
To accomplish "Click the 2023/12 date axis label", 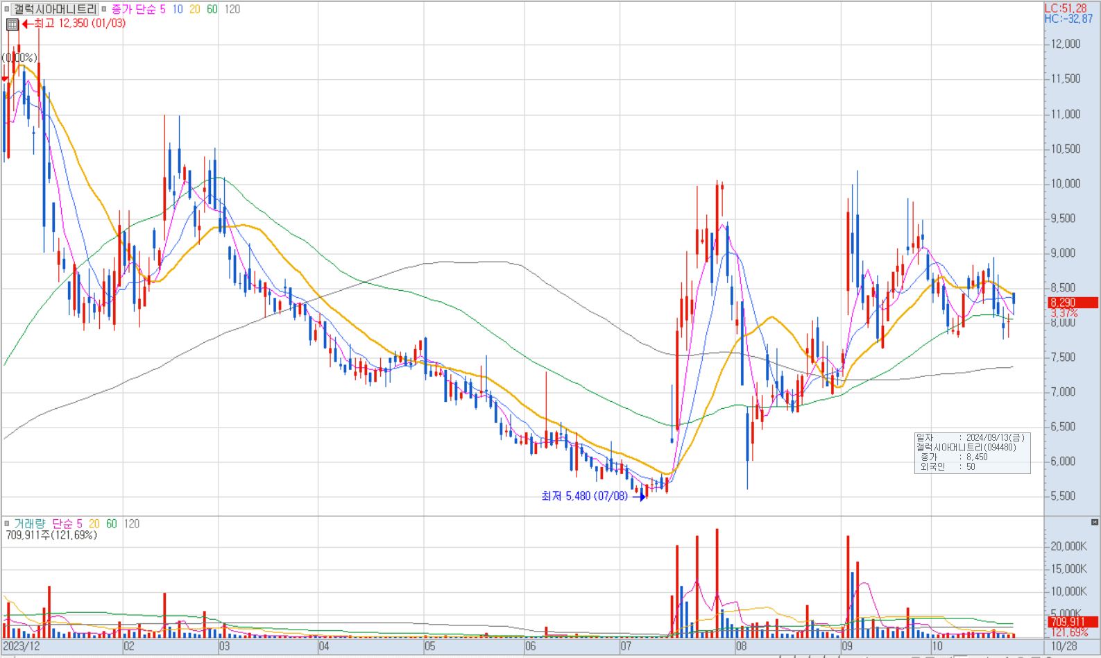I will (x=22, y=646).
